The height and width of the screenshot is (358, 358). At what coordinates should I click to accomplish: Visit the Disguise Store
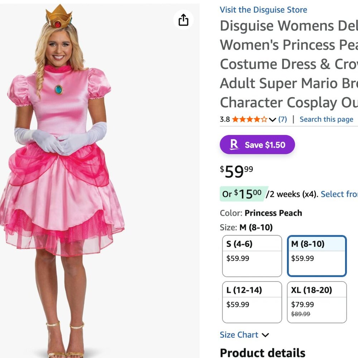click(263, 10)
